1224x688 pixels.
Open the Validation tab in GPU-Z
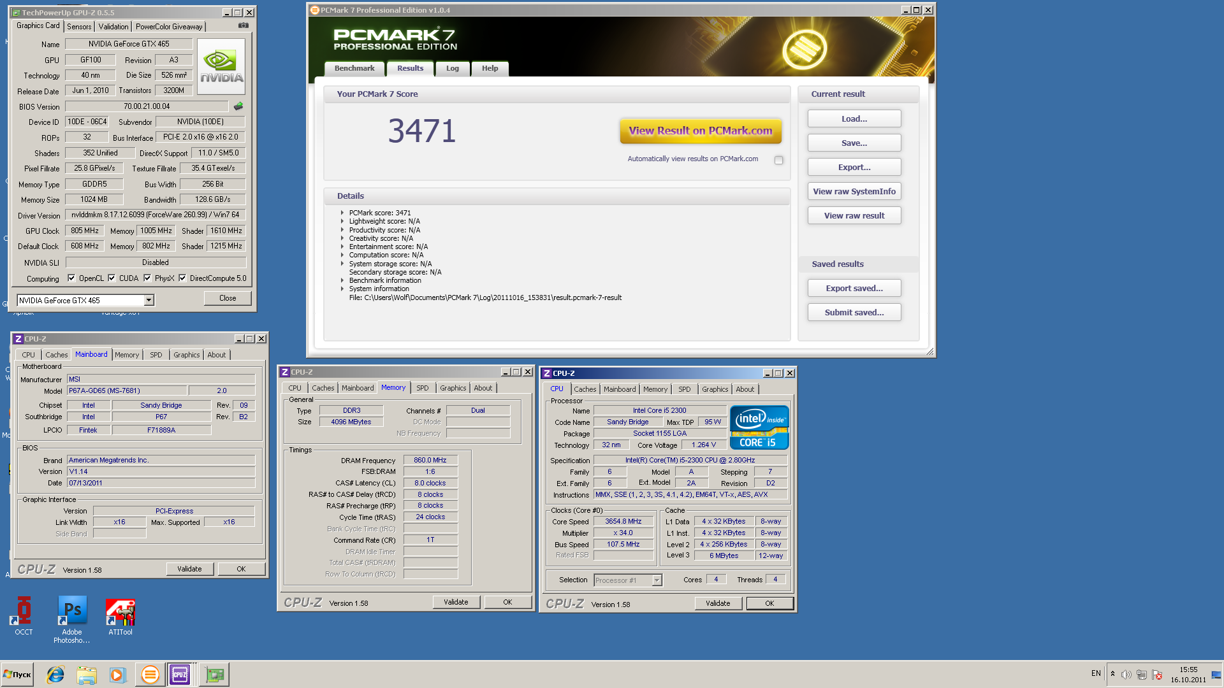pyautogui.click(x=113, y=27)
